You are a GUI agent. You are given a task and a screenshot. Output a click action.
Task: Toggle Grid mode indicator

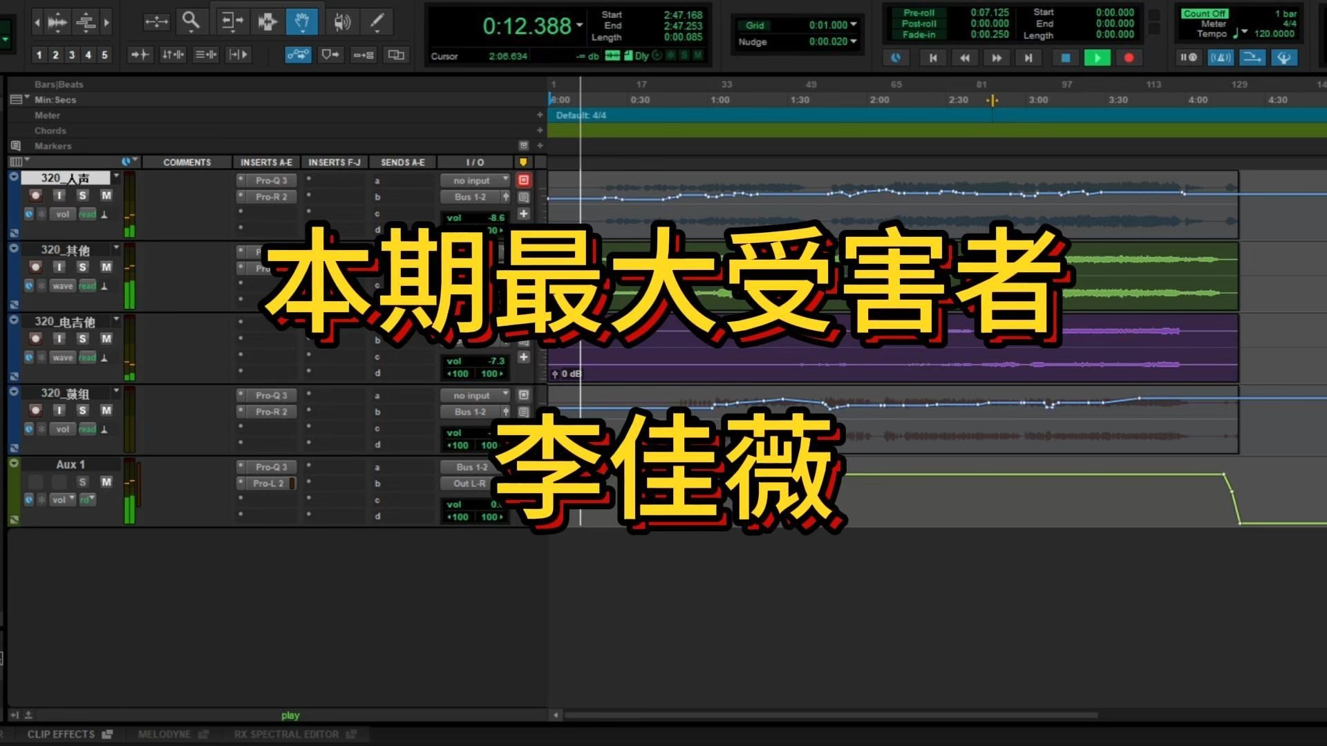coord(755,25)
